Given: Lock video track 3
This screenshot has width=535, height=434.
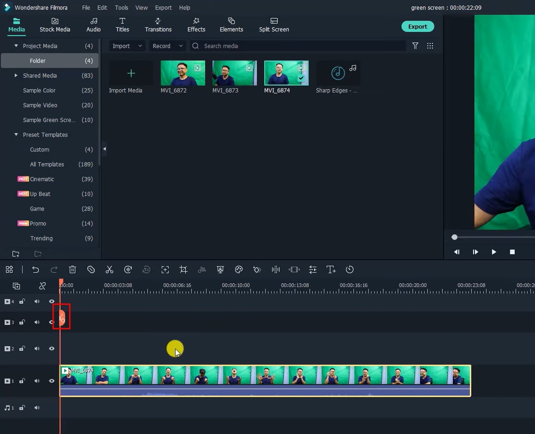Looking at the screenshot, I should point(22,322).
